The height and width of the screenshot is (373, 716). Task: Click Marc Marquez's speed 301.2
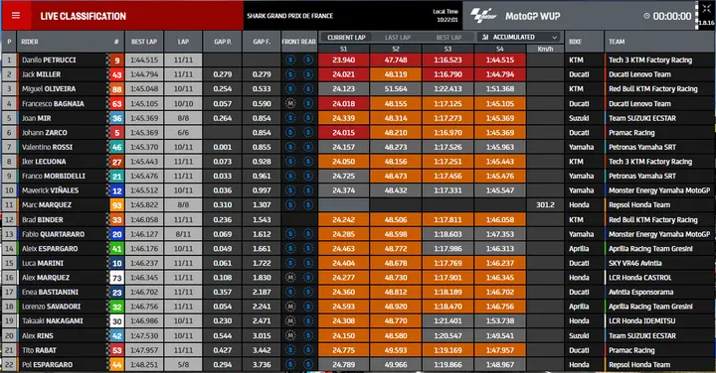pyautogui.click(x=545, y=205)
